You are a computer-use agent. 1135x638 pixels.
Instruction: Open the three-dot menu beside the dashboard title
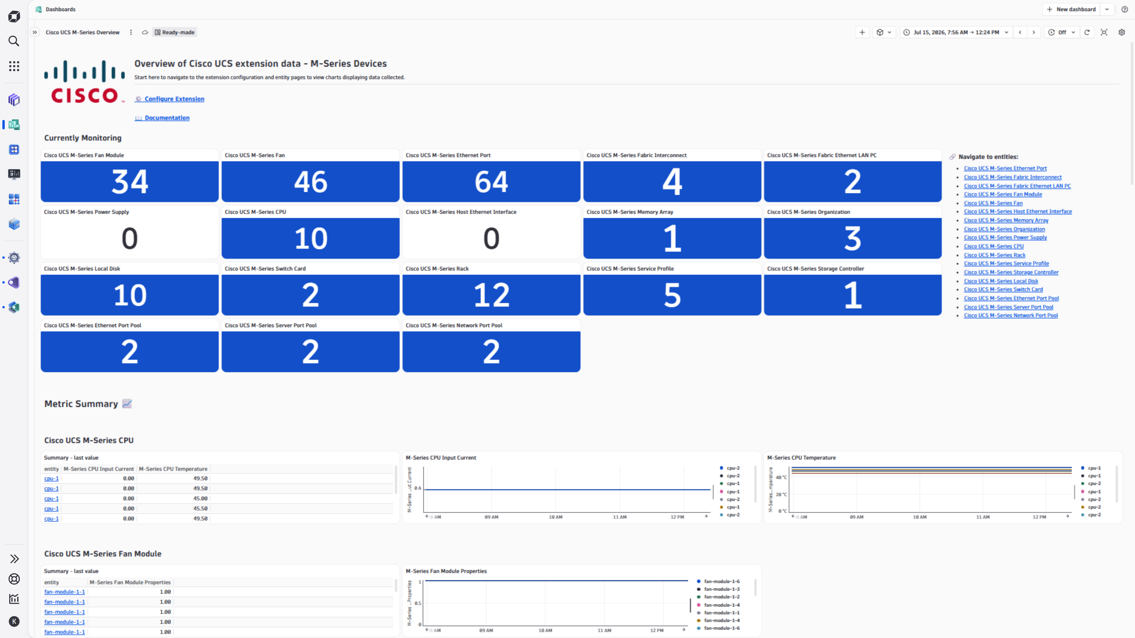[131, 32]
